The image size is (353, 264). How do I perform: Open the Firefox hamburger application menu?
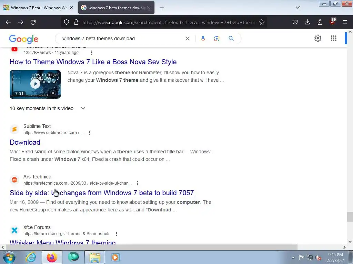pyautogui.click(x=345, y=22)
